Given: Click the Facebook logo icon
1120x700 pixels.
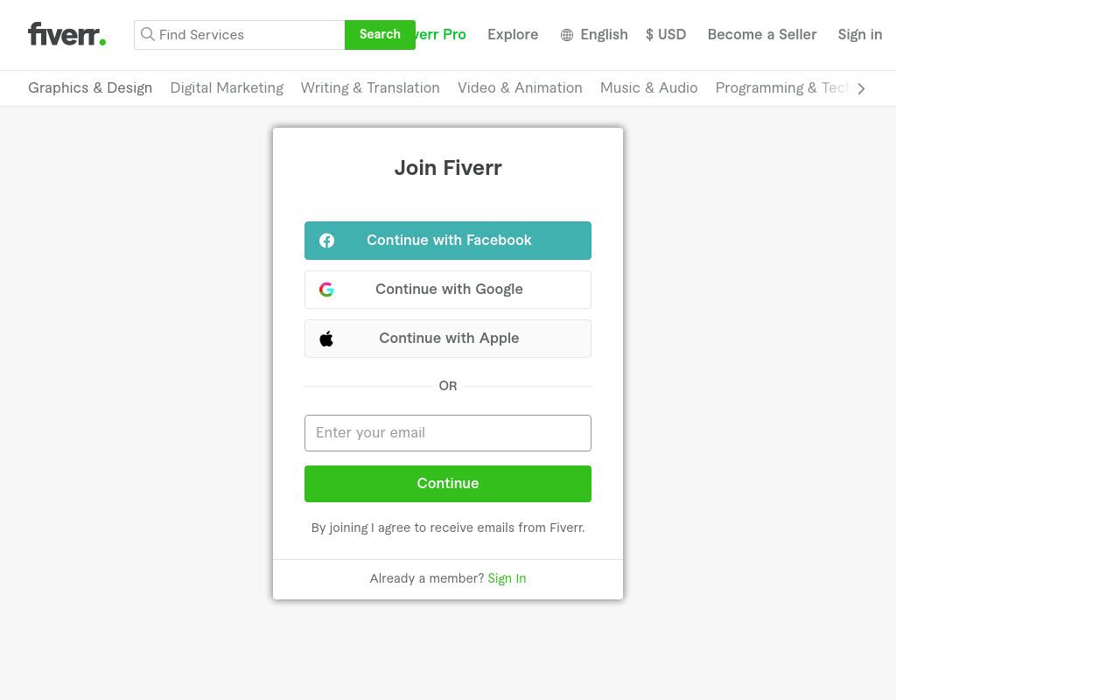Looking at the screenshot, I should tap(326, 241).
